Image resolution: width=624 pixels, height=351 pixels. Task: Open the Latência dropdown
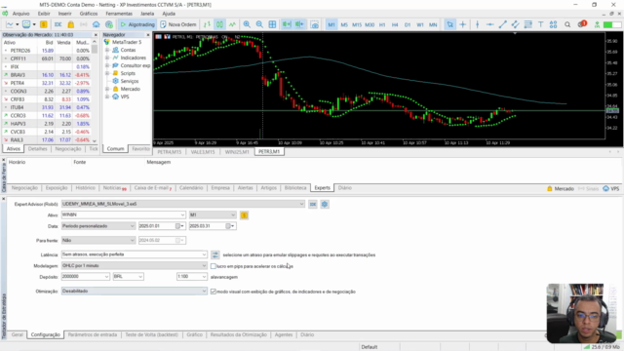(x=135, y=254)
